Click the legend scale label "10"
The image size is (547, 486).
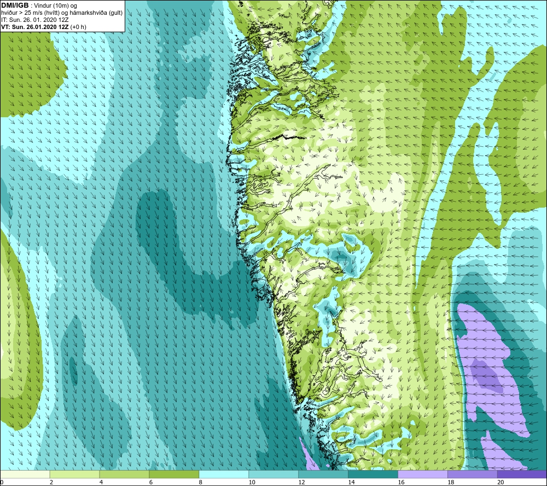coord(252,483)
